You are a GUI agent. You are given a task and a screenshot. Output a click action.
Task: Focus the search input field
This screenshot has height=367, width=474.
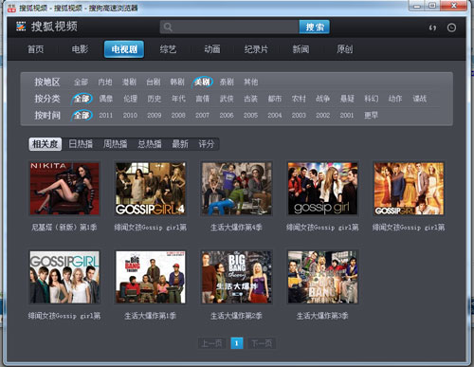point(229,28)
